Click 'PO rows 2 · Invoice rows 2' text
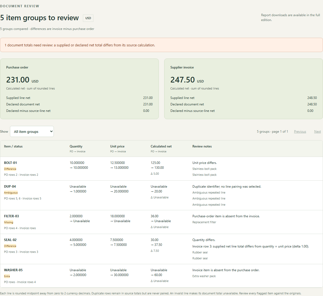323x296 pixels. click(x=21, y=175)
